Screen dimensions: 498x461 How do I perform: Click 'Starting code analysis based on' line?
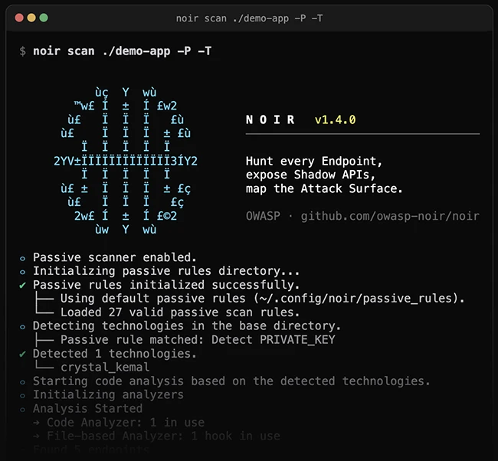[231, 381]
